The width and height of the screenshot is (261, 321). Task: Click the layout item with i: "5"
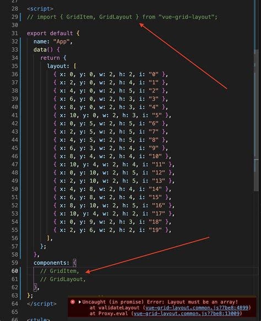click(112, 115)
